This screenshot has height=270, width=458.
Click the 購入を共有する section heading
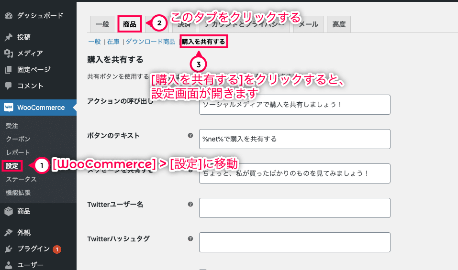[115, 59]
